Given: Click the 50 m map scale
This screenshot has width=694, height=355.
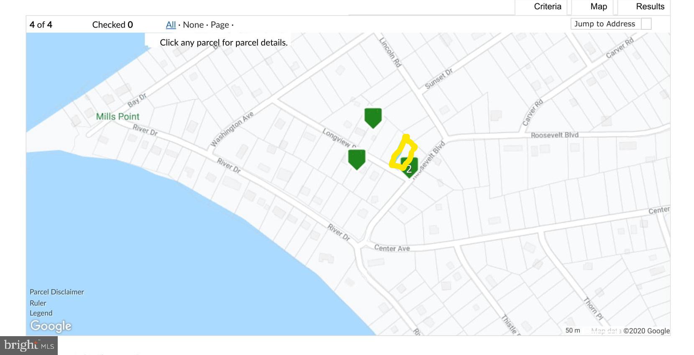Looking at the screenshot, I should (x=573, y=330).
